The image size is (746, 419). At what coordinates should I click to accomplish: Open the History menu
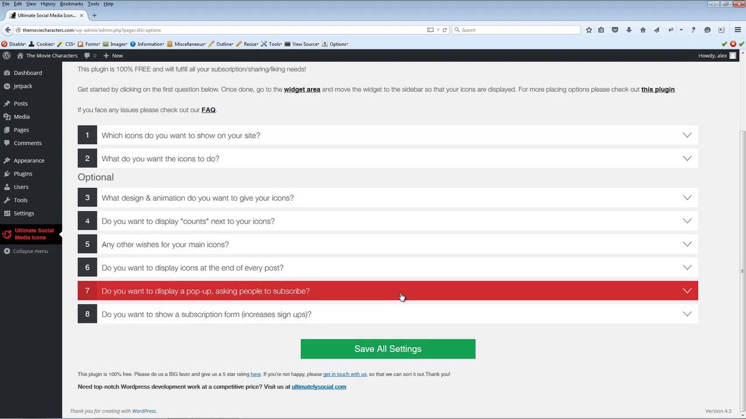click(48, 3)
